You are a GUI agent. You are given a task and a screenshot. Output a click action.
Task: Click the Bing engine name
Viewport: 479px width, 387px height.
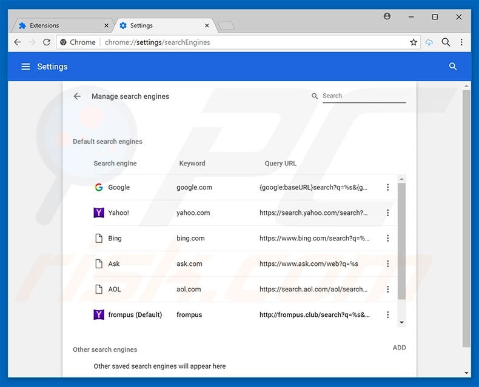click(x=115, y=238)
